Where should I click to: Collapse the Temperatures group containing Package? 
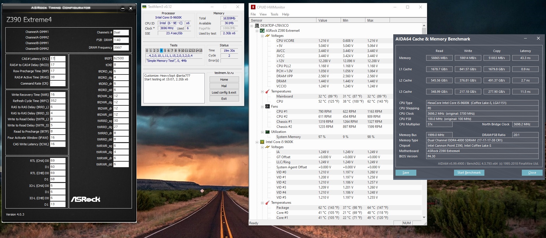[x=262, y=203]
